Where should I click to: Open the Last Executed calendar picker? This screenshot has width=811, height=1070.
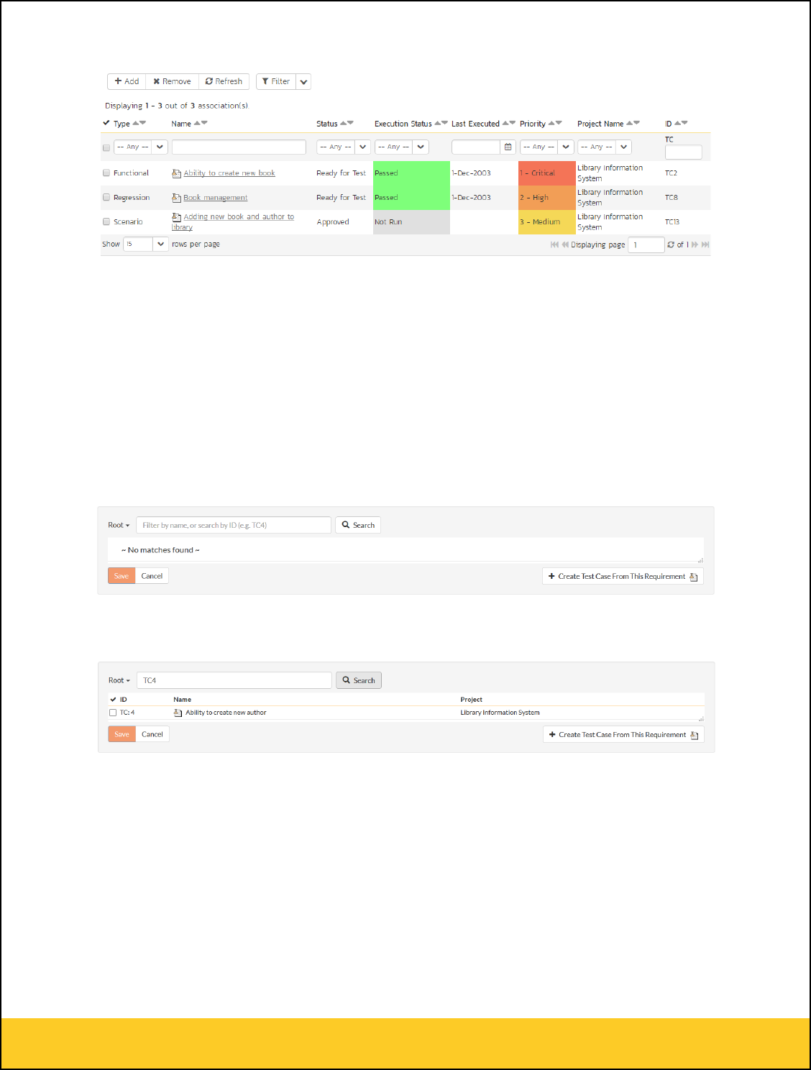pos(508,147)
